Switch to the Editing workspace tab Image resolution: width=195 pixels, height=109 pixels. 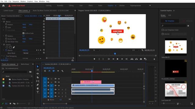71,5
